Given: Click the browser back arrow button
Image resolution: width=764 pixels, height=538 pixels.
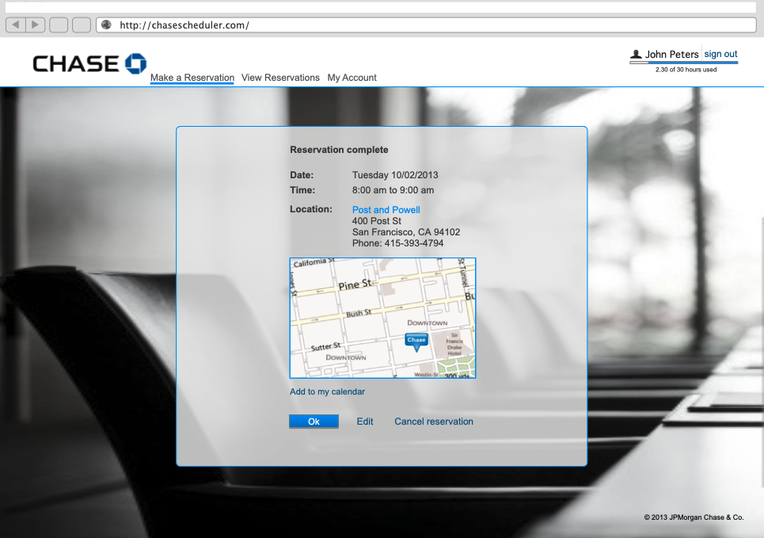Looking at the screenshot, I should click(x=16, y=25).
